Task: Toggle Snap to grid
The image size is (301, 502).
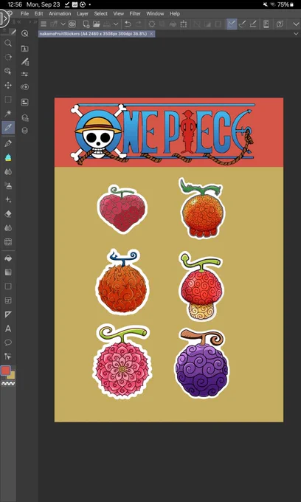Action: tap(253, 24)
